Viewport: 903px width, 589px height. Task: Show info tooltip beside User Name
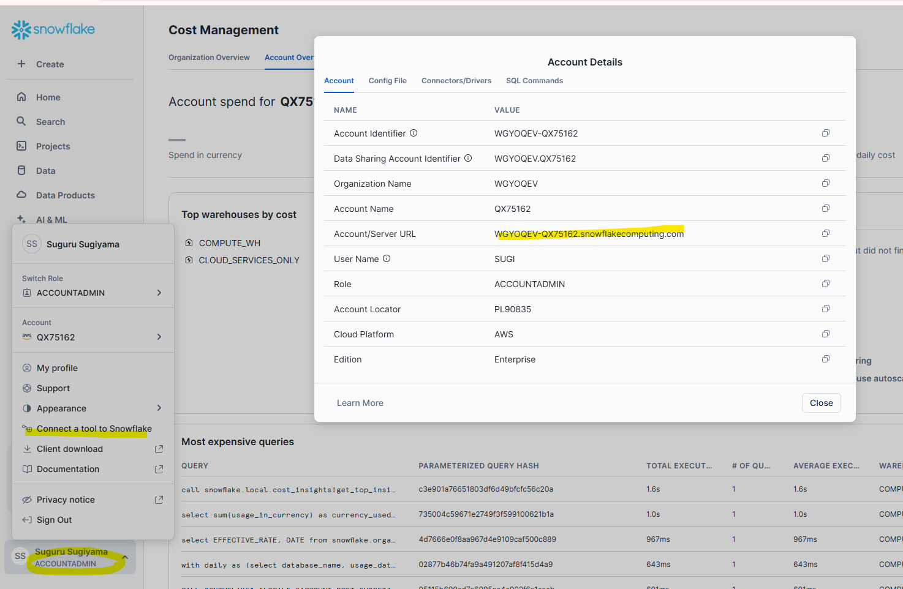click(387, 258)
